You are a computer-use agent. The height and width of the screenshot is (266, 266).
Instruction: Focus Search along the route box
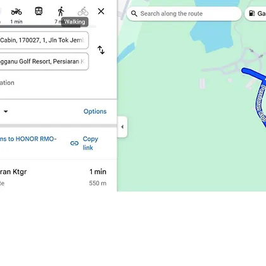pyautogui.click(x=184, y=14)
